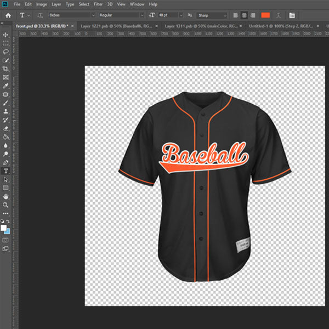Open the Filter menu
This screenshot has height=329, width=329.
tap(98, 4)
